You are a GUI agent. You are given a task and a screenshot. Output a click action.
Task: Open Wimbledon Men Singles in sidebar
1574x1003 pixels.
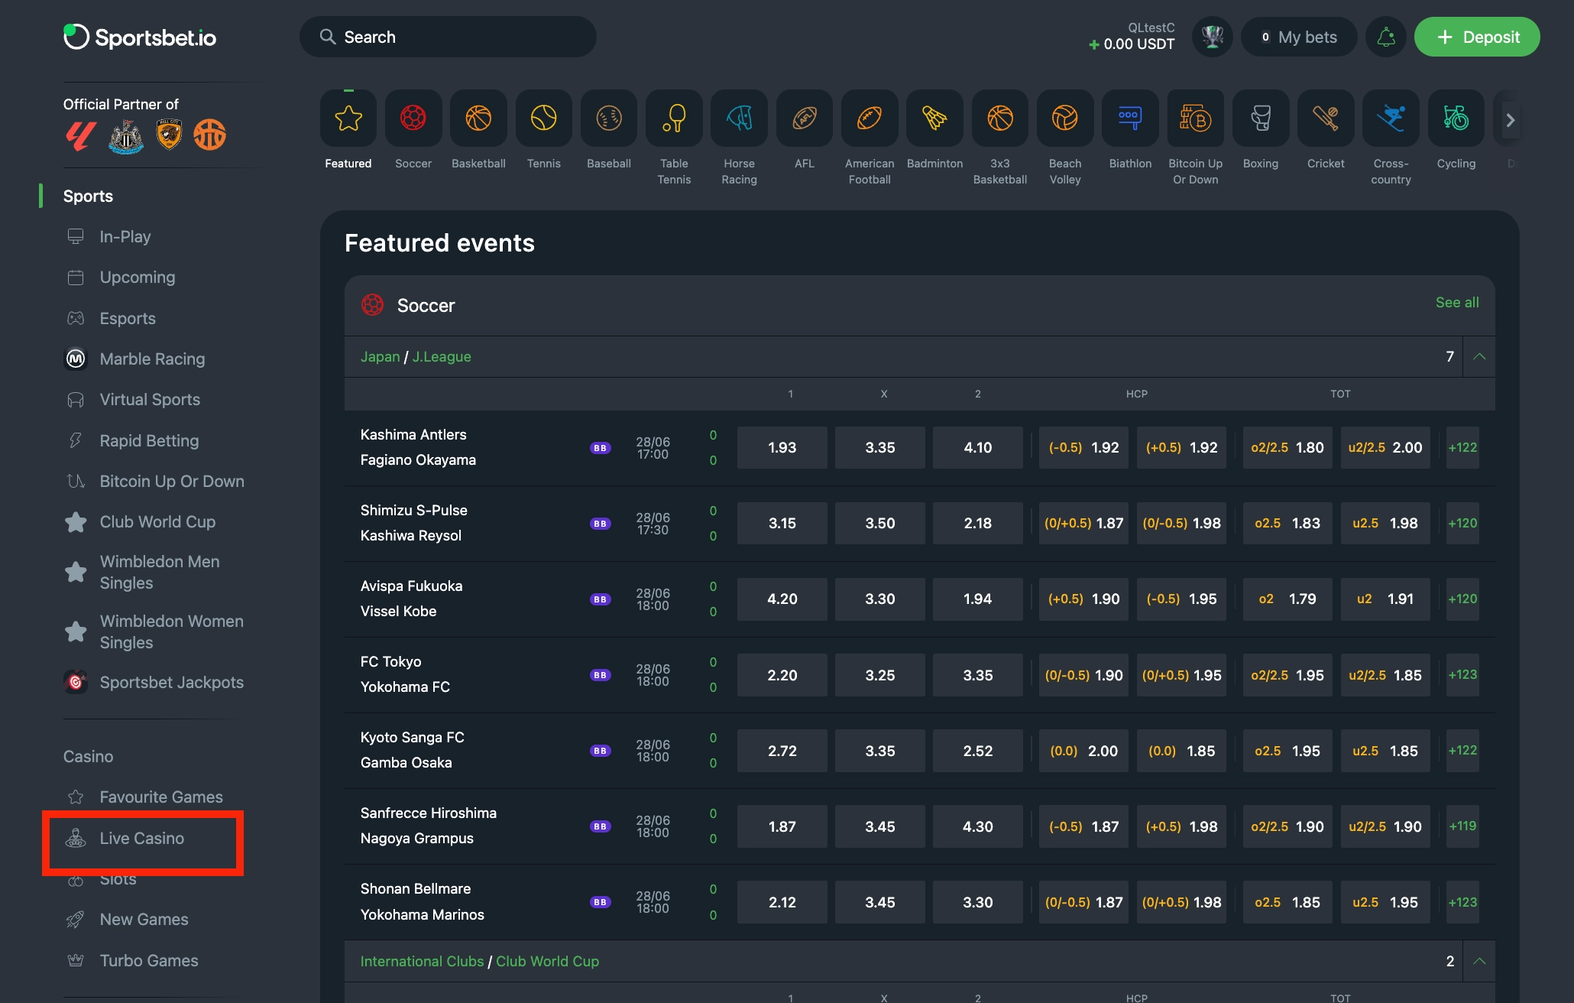[x=159, y=573]
